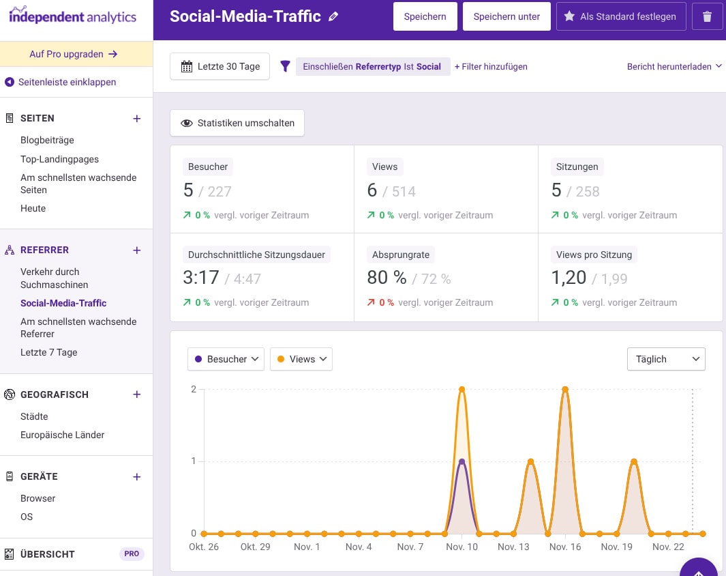Open Blogbeiträge report in sidebar

[x=47, y=140]
